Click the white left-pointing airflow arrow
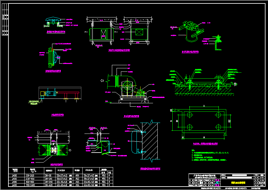Image resolution: width=268 pixels, height=190 pixels. coord(102,81)
